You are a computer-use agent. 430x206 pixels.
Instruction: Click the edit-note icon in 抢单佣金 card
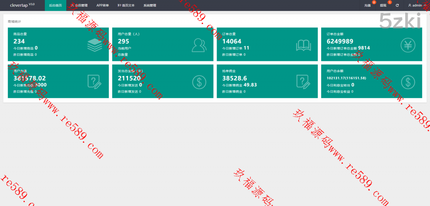pyautogui.click(x=303, y=81)
